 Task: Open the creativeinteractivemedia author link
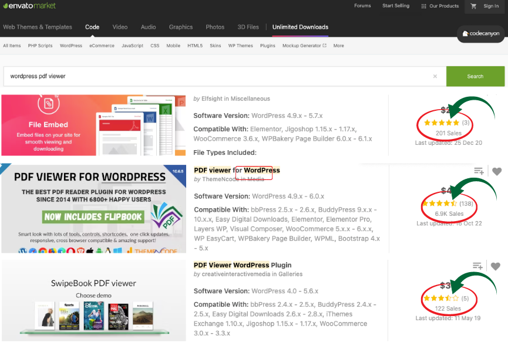[236, 274]
